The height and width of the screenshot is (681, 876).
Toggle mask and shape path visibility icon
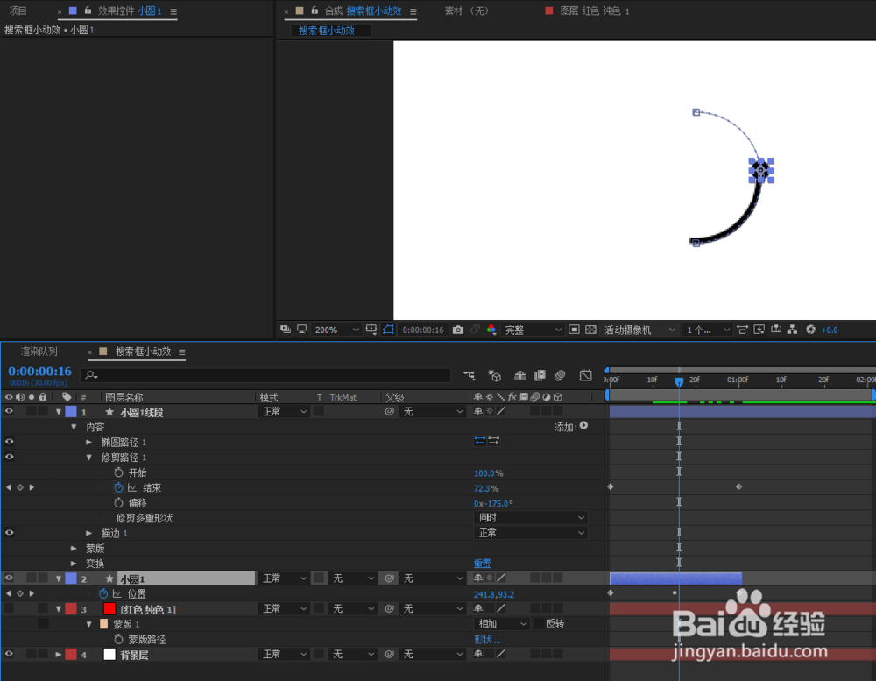pos(388,330)
